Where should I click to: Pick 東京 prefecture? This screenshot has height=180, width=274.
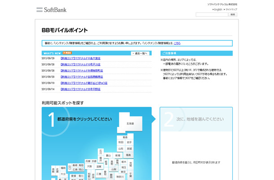coord(123,172)
